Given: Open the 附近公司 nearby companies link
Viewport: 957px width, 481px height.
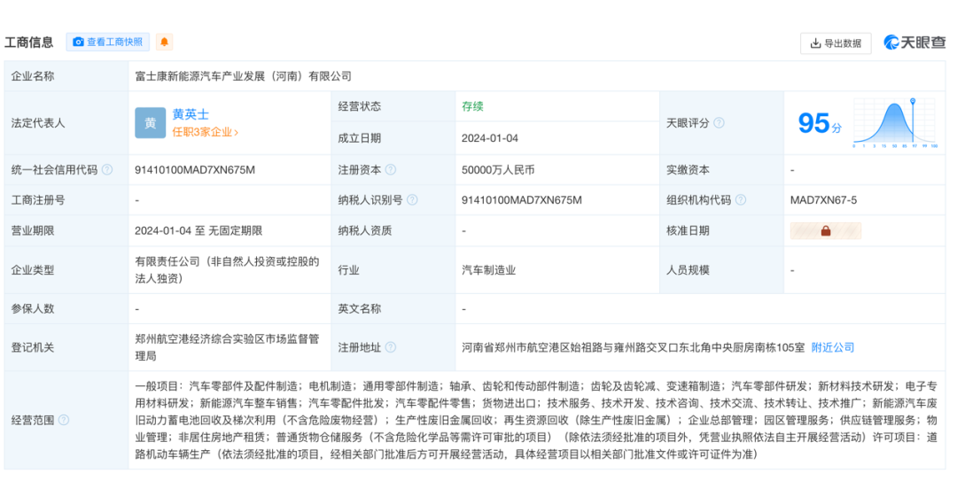Looking at the screenshot, I should 833,347.
